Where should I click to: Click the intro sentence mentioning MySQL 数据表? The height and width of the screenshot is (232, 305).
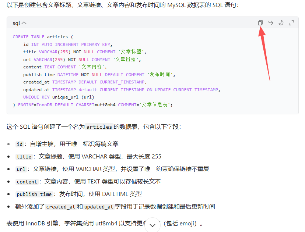pos(123,5)
